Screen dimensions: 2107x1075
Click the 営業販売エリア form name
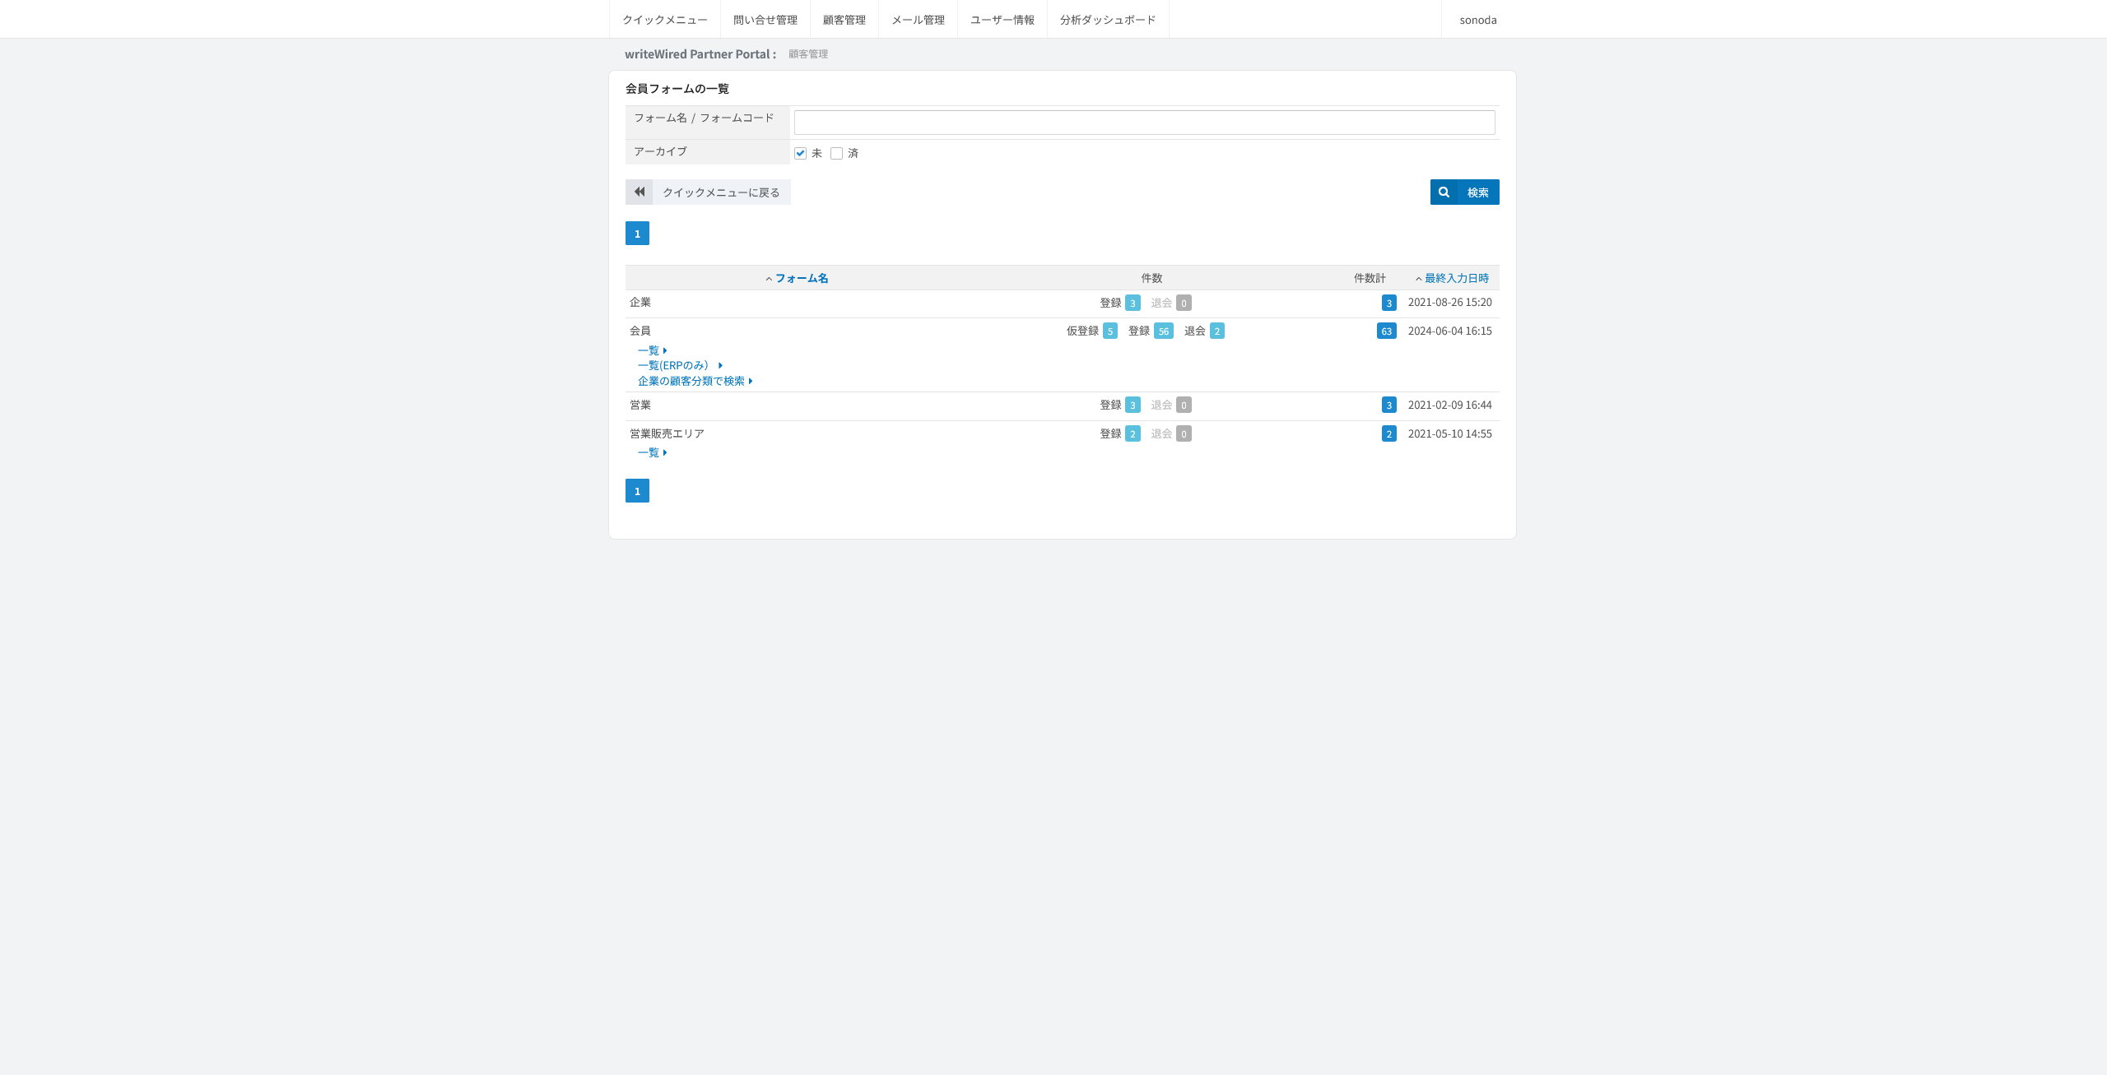point(667,433)
